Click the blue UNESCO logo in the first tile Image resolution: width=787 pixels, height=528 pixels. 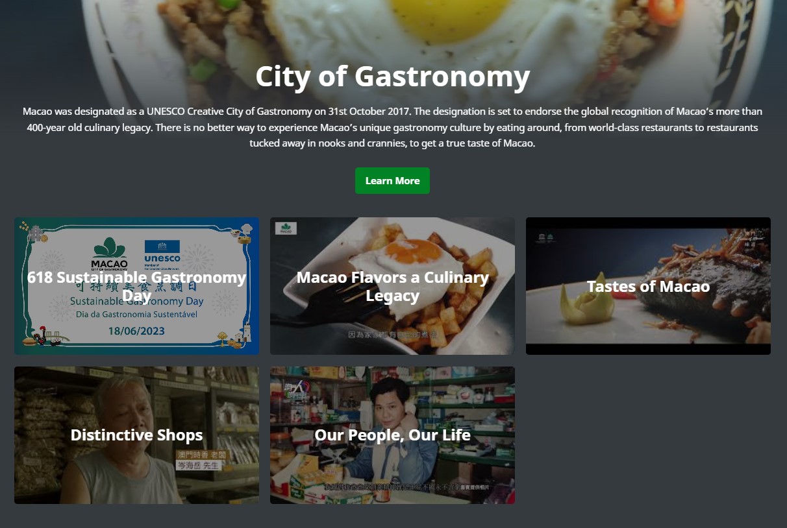[162, 255]
